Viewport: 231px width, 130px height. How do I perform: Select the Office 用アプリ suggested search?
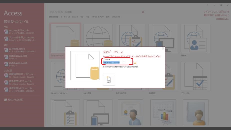click(98, 17)
